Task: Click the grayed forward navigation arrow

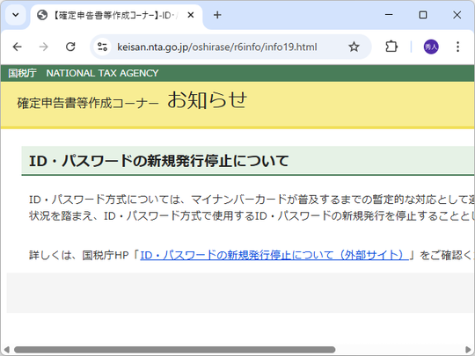Action: (44, 47)
